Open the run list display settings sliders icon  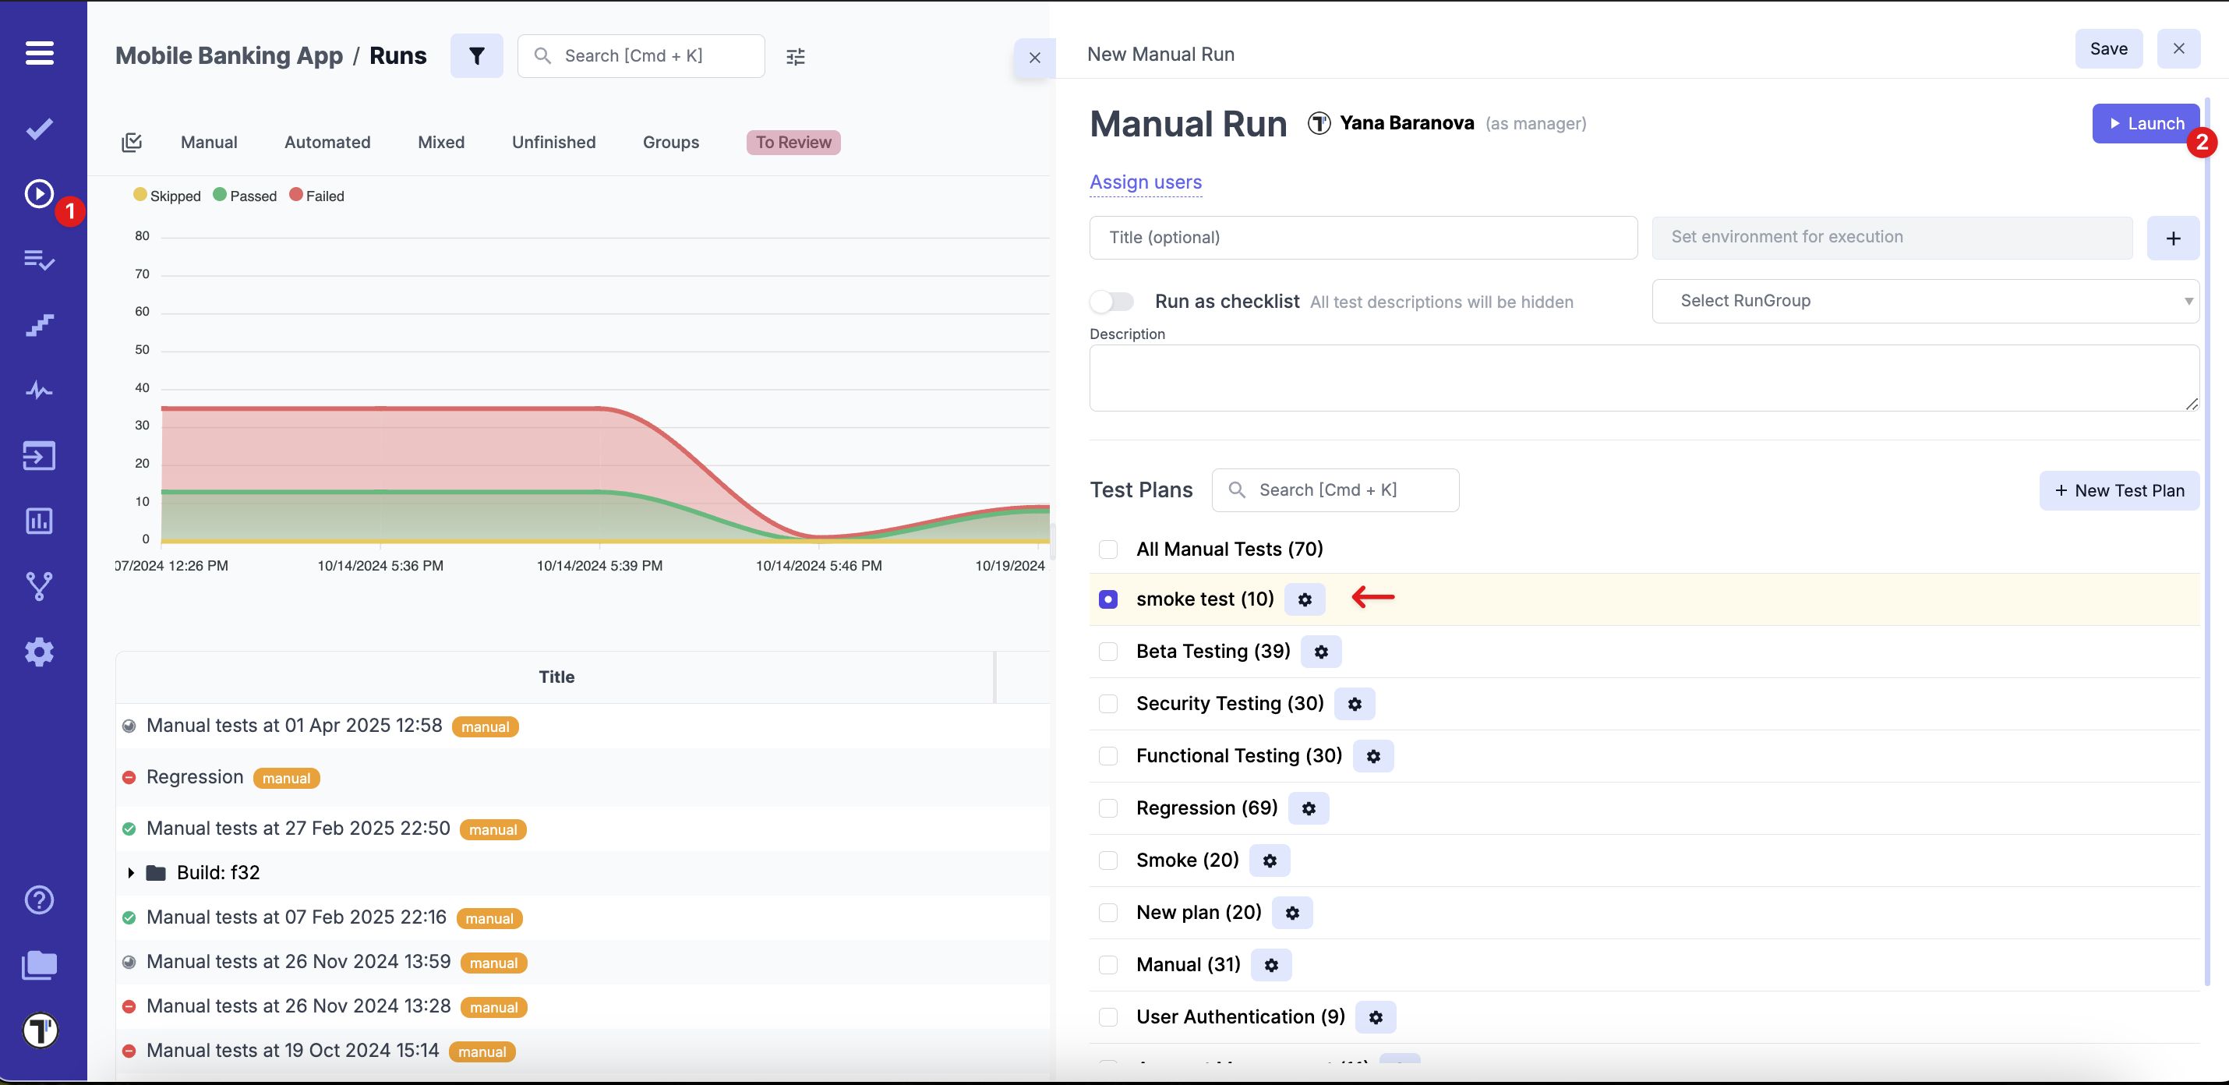pos(795,57)
